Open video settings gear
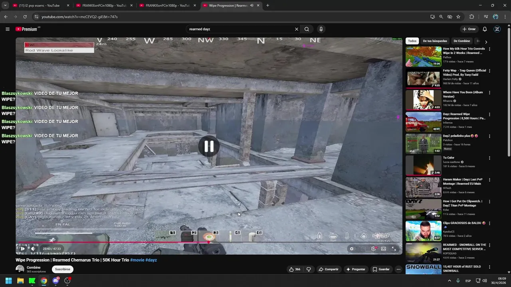Screen dimensions: 511x287 click(374, 249)
